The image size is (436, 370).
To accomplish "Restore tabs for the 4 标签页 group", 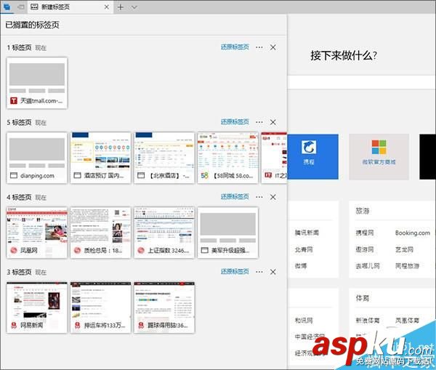I will (x=235, y=197).
